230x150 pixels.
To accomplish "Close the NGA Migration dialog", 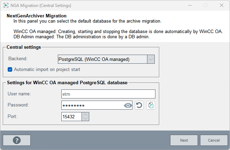I will [x=222, y=5].
